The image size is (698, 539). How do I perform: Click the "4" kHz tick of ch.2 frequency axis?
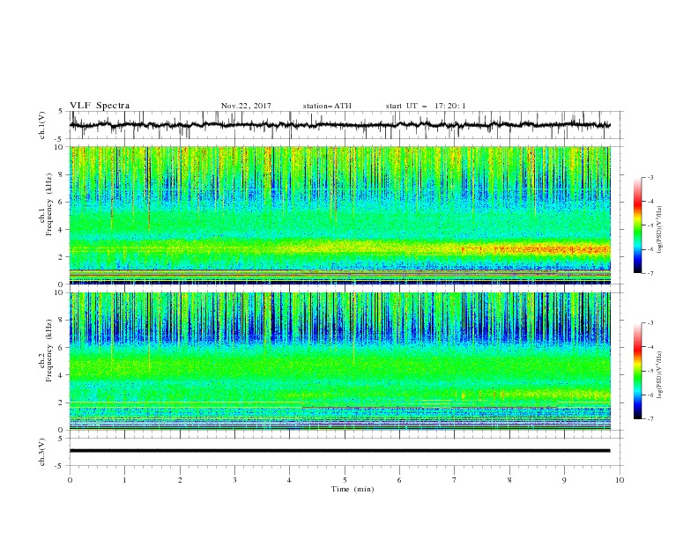(x=63, y=375)
